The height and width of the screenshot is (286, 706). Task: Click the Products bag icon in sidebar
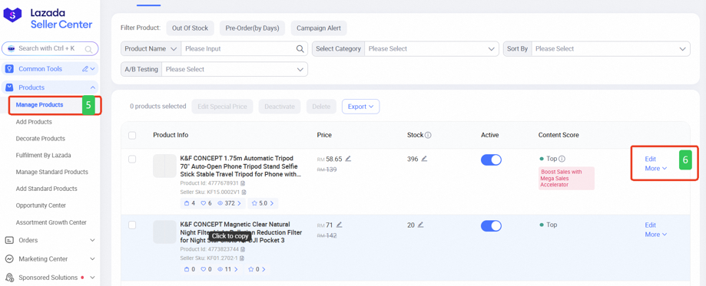(9, 87)
